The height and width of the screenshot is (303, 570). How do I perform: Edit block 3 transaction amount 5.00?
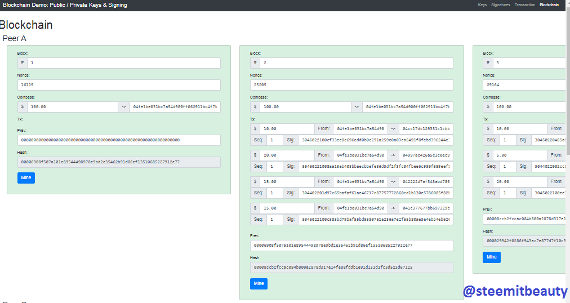tap(520, 155)
